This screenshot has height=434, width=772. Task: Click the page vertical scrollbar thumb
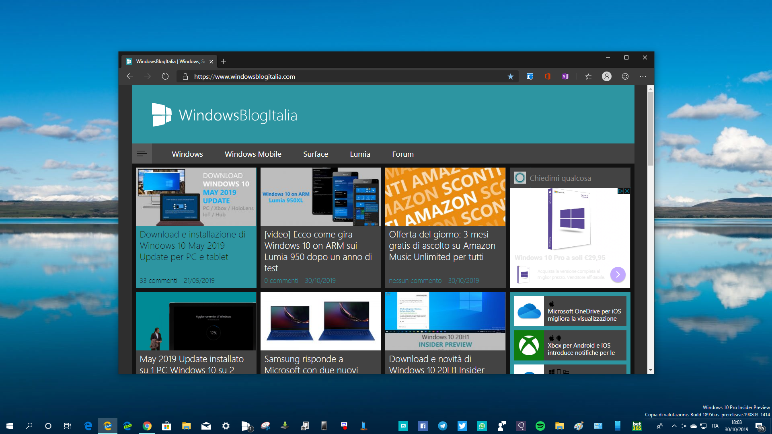point(651,129)
